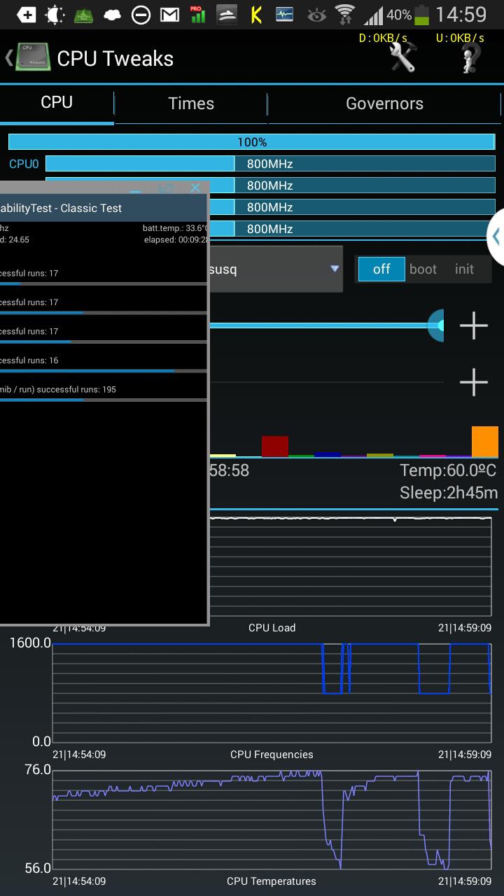The image size is (504, 896).
Task: Tap the Gmail notification icon
Action: pos(169,15)
